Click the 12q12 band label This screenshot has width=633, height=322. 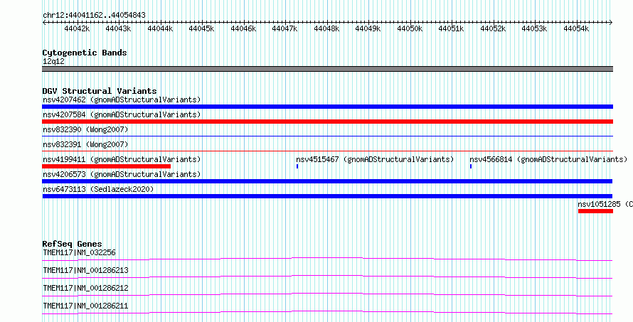coord(53,62)
